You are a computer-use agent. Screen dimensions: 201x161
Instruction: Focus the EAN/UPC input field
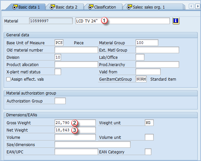click(x=75, y=152)
